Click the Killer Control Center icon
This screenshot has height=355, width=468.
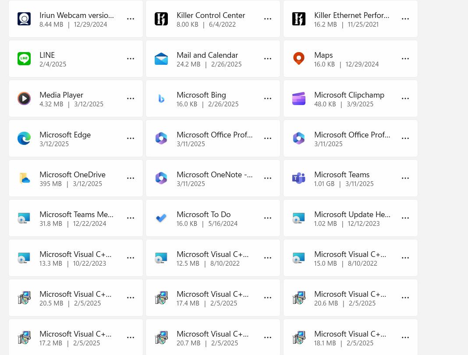tap(161, 19)
